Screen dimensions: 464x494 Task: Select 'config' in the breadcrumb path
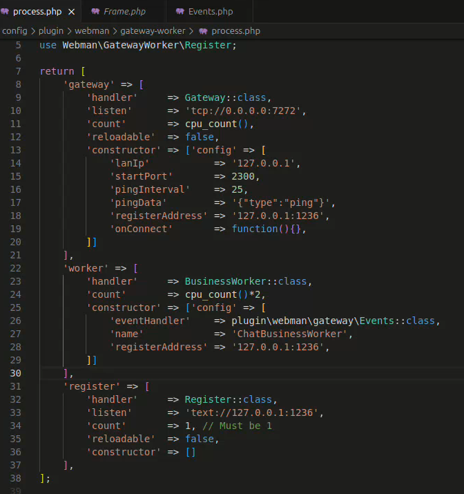[x=14, y=31]
